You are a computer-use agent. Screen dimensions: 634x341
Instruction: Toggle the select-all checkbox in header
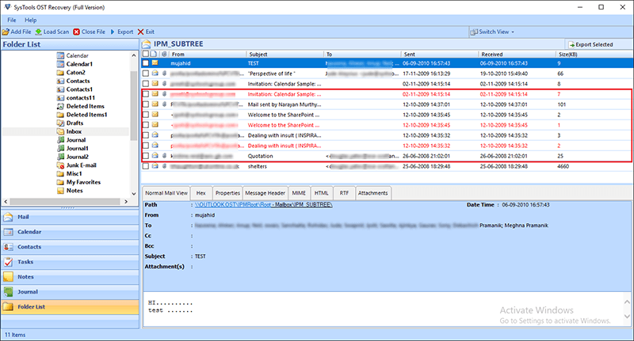(146, 54)
